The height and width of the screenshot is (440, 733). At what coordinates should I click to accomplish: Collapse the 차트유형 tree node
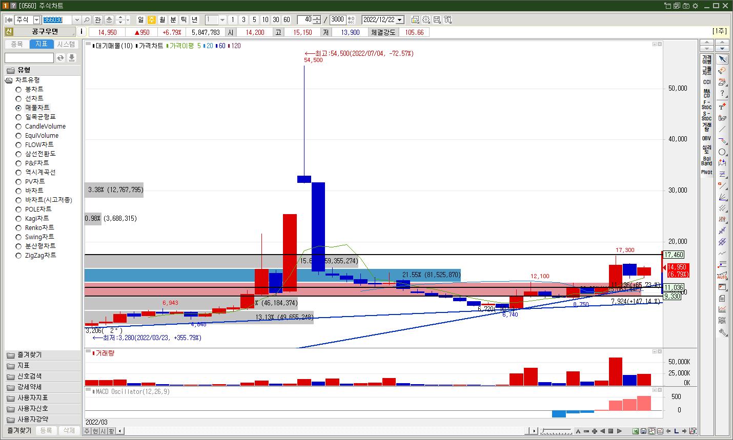[x=9, y=80]
